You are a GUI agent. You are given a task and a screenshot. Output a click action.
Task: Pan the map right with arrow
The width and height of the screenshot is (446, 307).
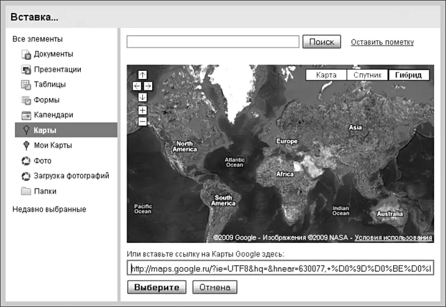tap(148, 86)
